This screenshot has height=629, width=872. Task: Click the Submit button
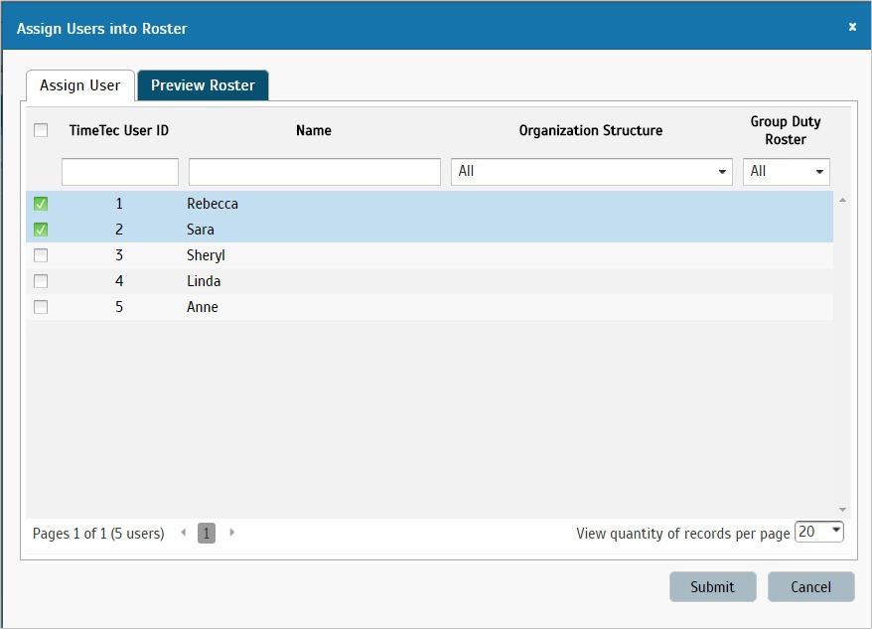(712, 586)
